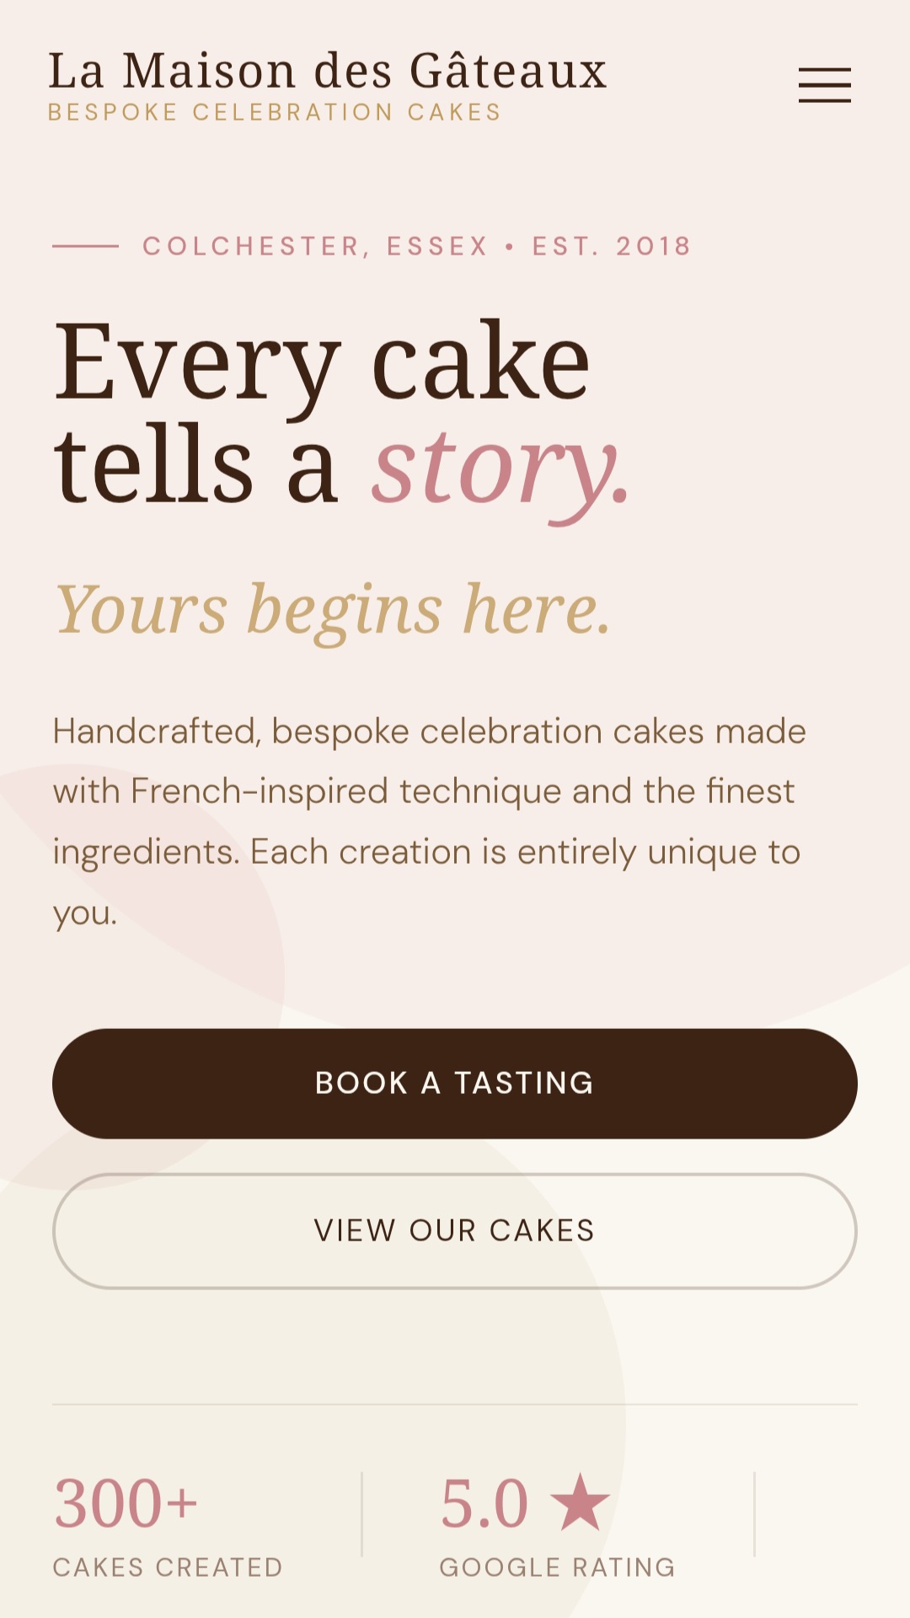This screenshot has height=1618, width=910.
Task: Click the Colchester, Essex location label
Action: pyautogui.click(x=315, y=246)
